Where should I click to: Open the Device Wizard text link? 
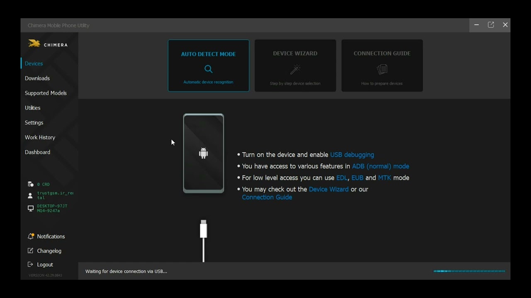[329, 190]
